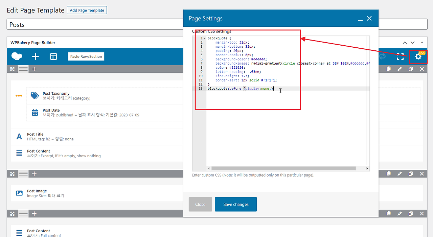Edit the Post Taxonomy row with the pencil icon

click(x=400, y=69)
